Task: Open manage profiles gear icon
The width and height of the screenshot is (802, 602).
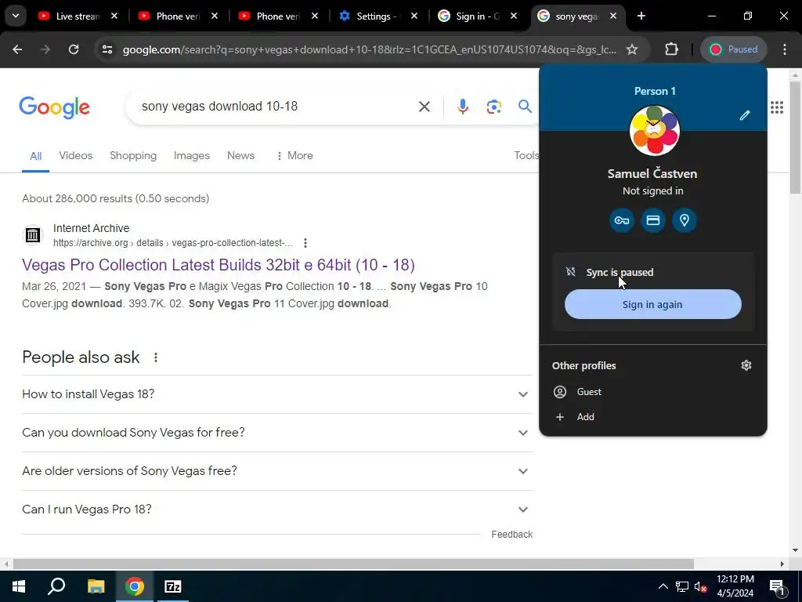Action: 746,365
